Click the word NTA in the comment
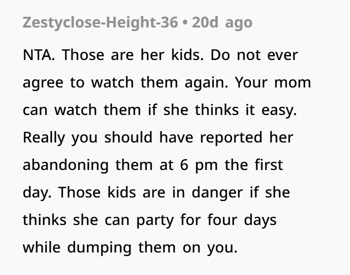 38,55
